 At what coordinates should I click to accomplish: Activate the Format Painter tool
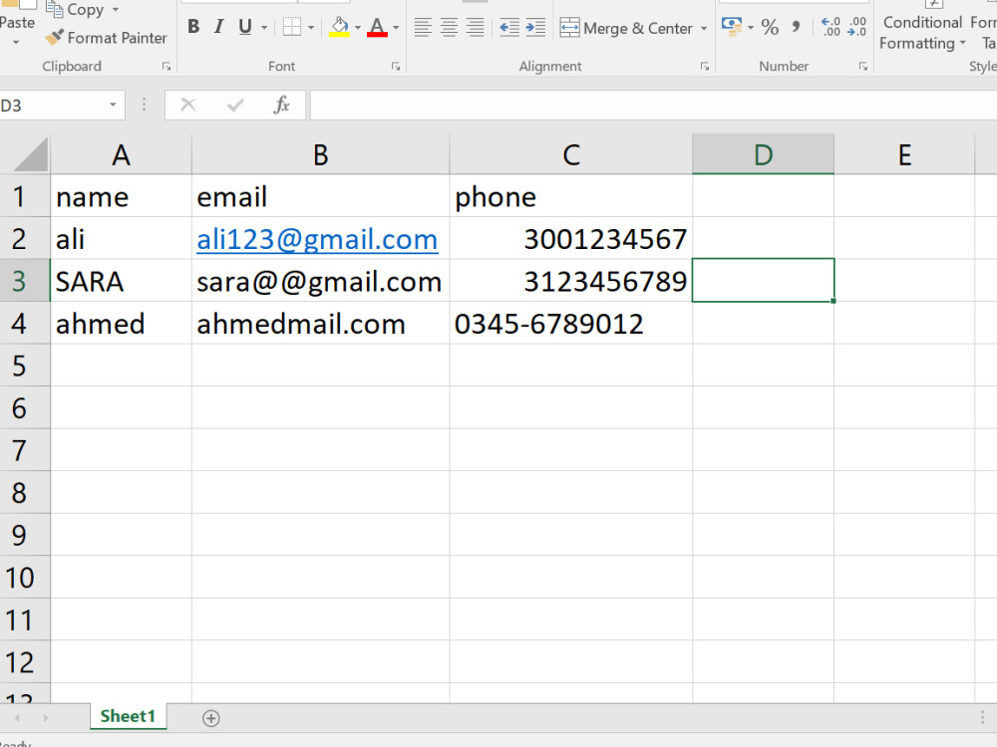click(x=107, y=38)
